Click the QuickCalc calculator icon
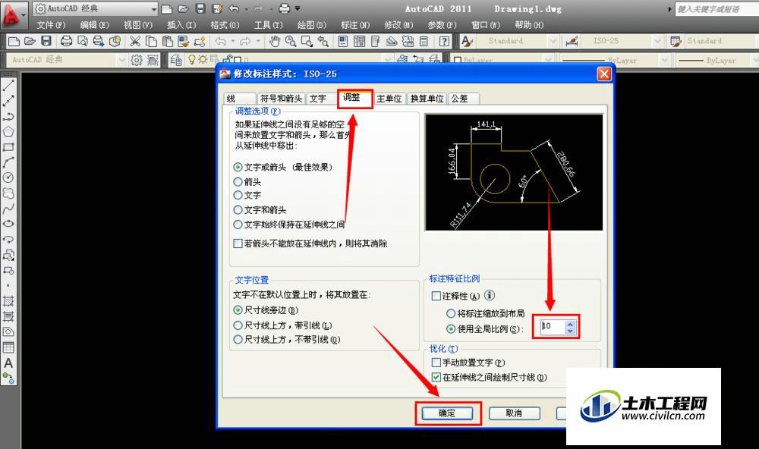This screenshot has width=759, height=449. click(x=424, y=41)
